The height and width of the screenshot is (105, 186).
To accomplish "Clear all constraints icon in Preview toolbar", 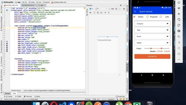I will pos(98,13).
